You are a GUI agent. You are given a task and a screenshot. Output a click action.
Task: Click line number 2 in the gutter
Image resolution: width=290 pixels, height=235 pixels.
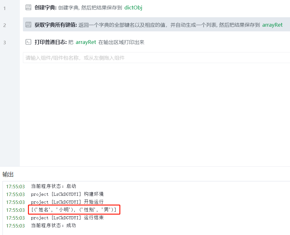tap(5, 25)
